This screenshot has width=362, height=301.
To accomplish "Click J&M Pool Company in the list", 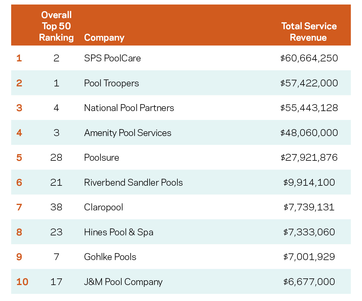I will [x=123, y=282].
